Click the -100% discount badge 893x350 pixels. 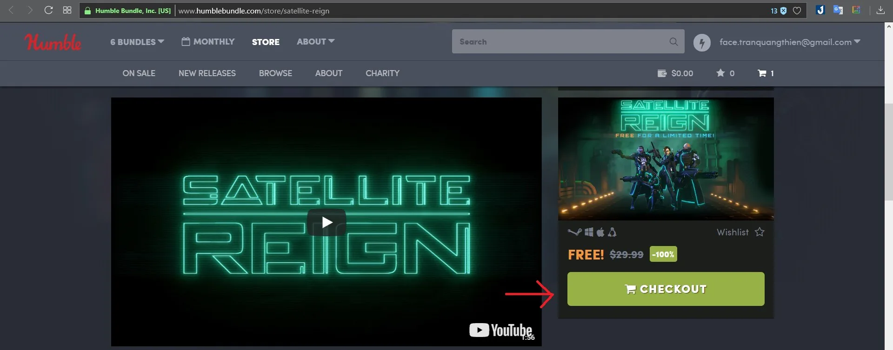(663, 254)
